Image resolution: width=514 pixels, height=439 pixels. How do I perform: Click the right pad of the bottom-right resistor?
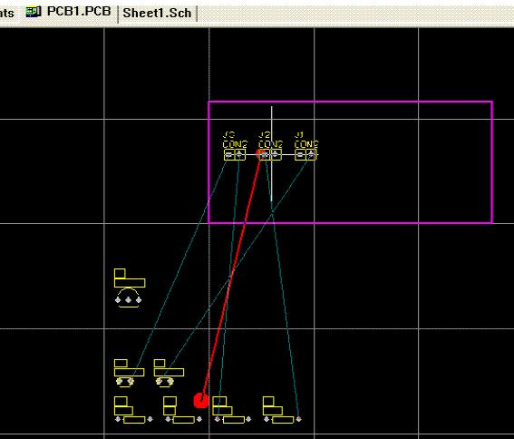[298, 419]
